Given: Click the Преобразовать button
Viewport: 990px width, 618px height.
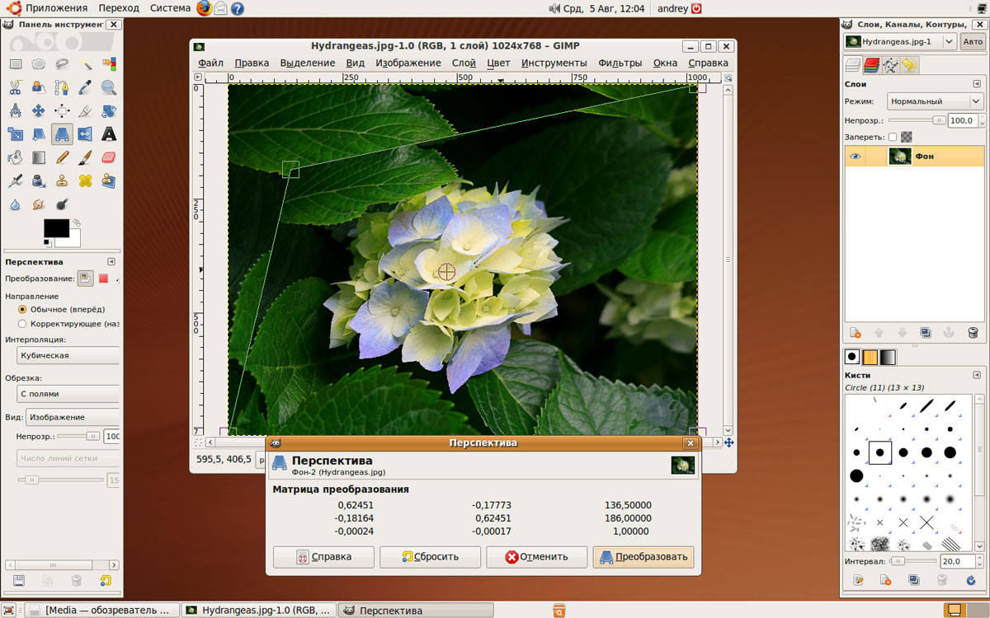Looking at the screenshot, I should [643, 557].
